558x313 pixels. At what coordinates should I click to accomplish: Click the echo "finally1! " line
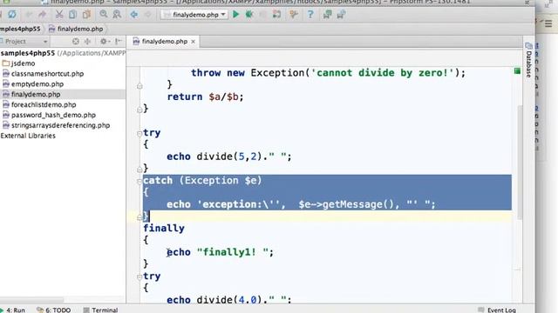[221, 252]
